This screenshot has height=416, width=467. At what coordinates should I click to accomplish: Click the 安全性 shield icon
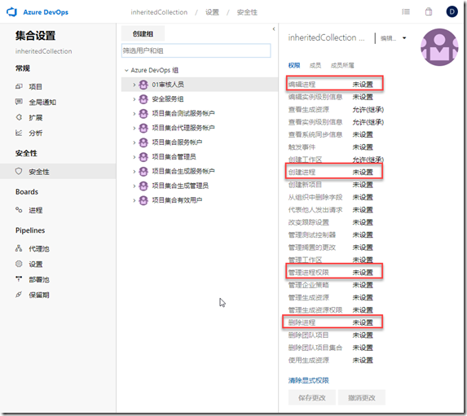click(19, 171)
